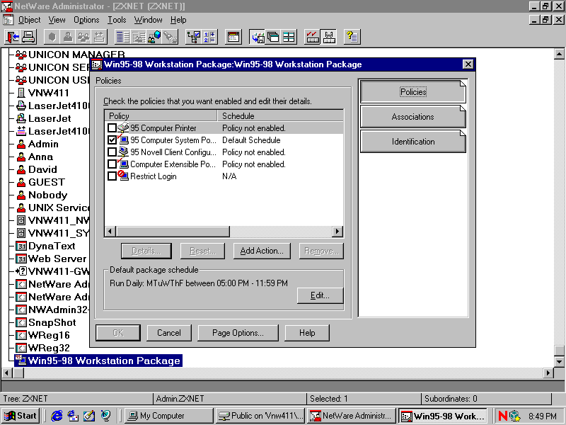Viewport: 566px width, 425px height.
Task: Select the Web Server tree item
Action: [57, 259]
